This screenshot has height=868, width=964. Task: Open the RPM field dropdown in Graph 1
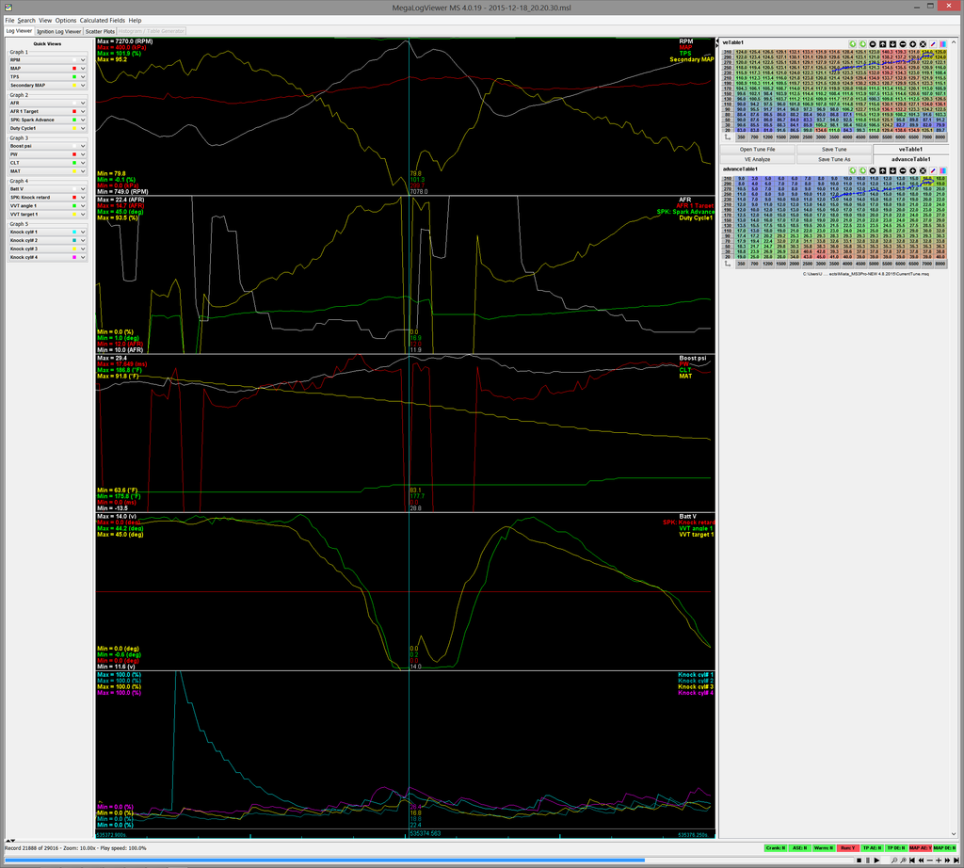pyautogui.click(x=83, y=59)
